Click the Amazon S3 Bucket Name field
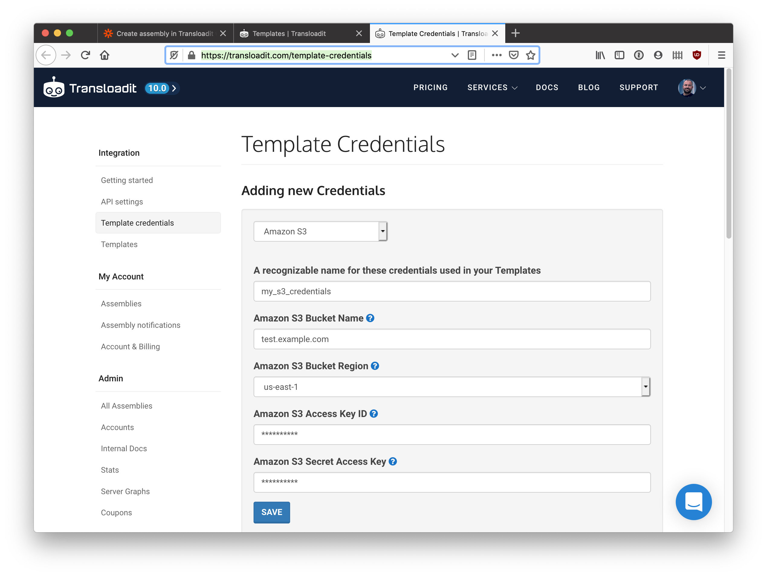 click(452, 339)
